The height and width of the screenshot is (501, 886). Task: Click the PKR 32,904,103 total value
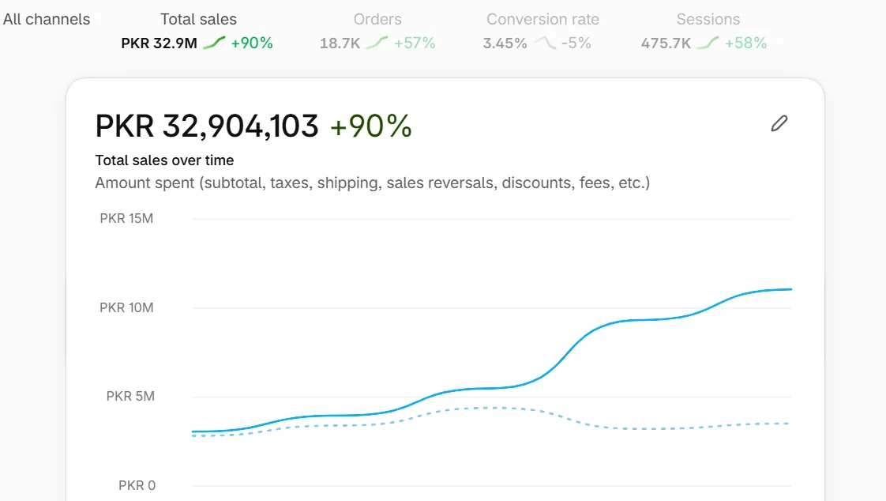207,126
